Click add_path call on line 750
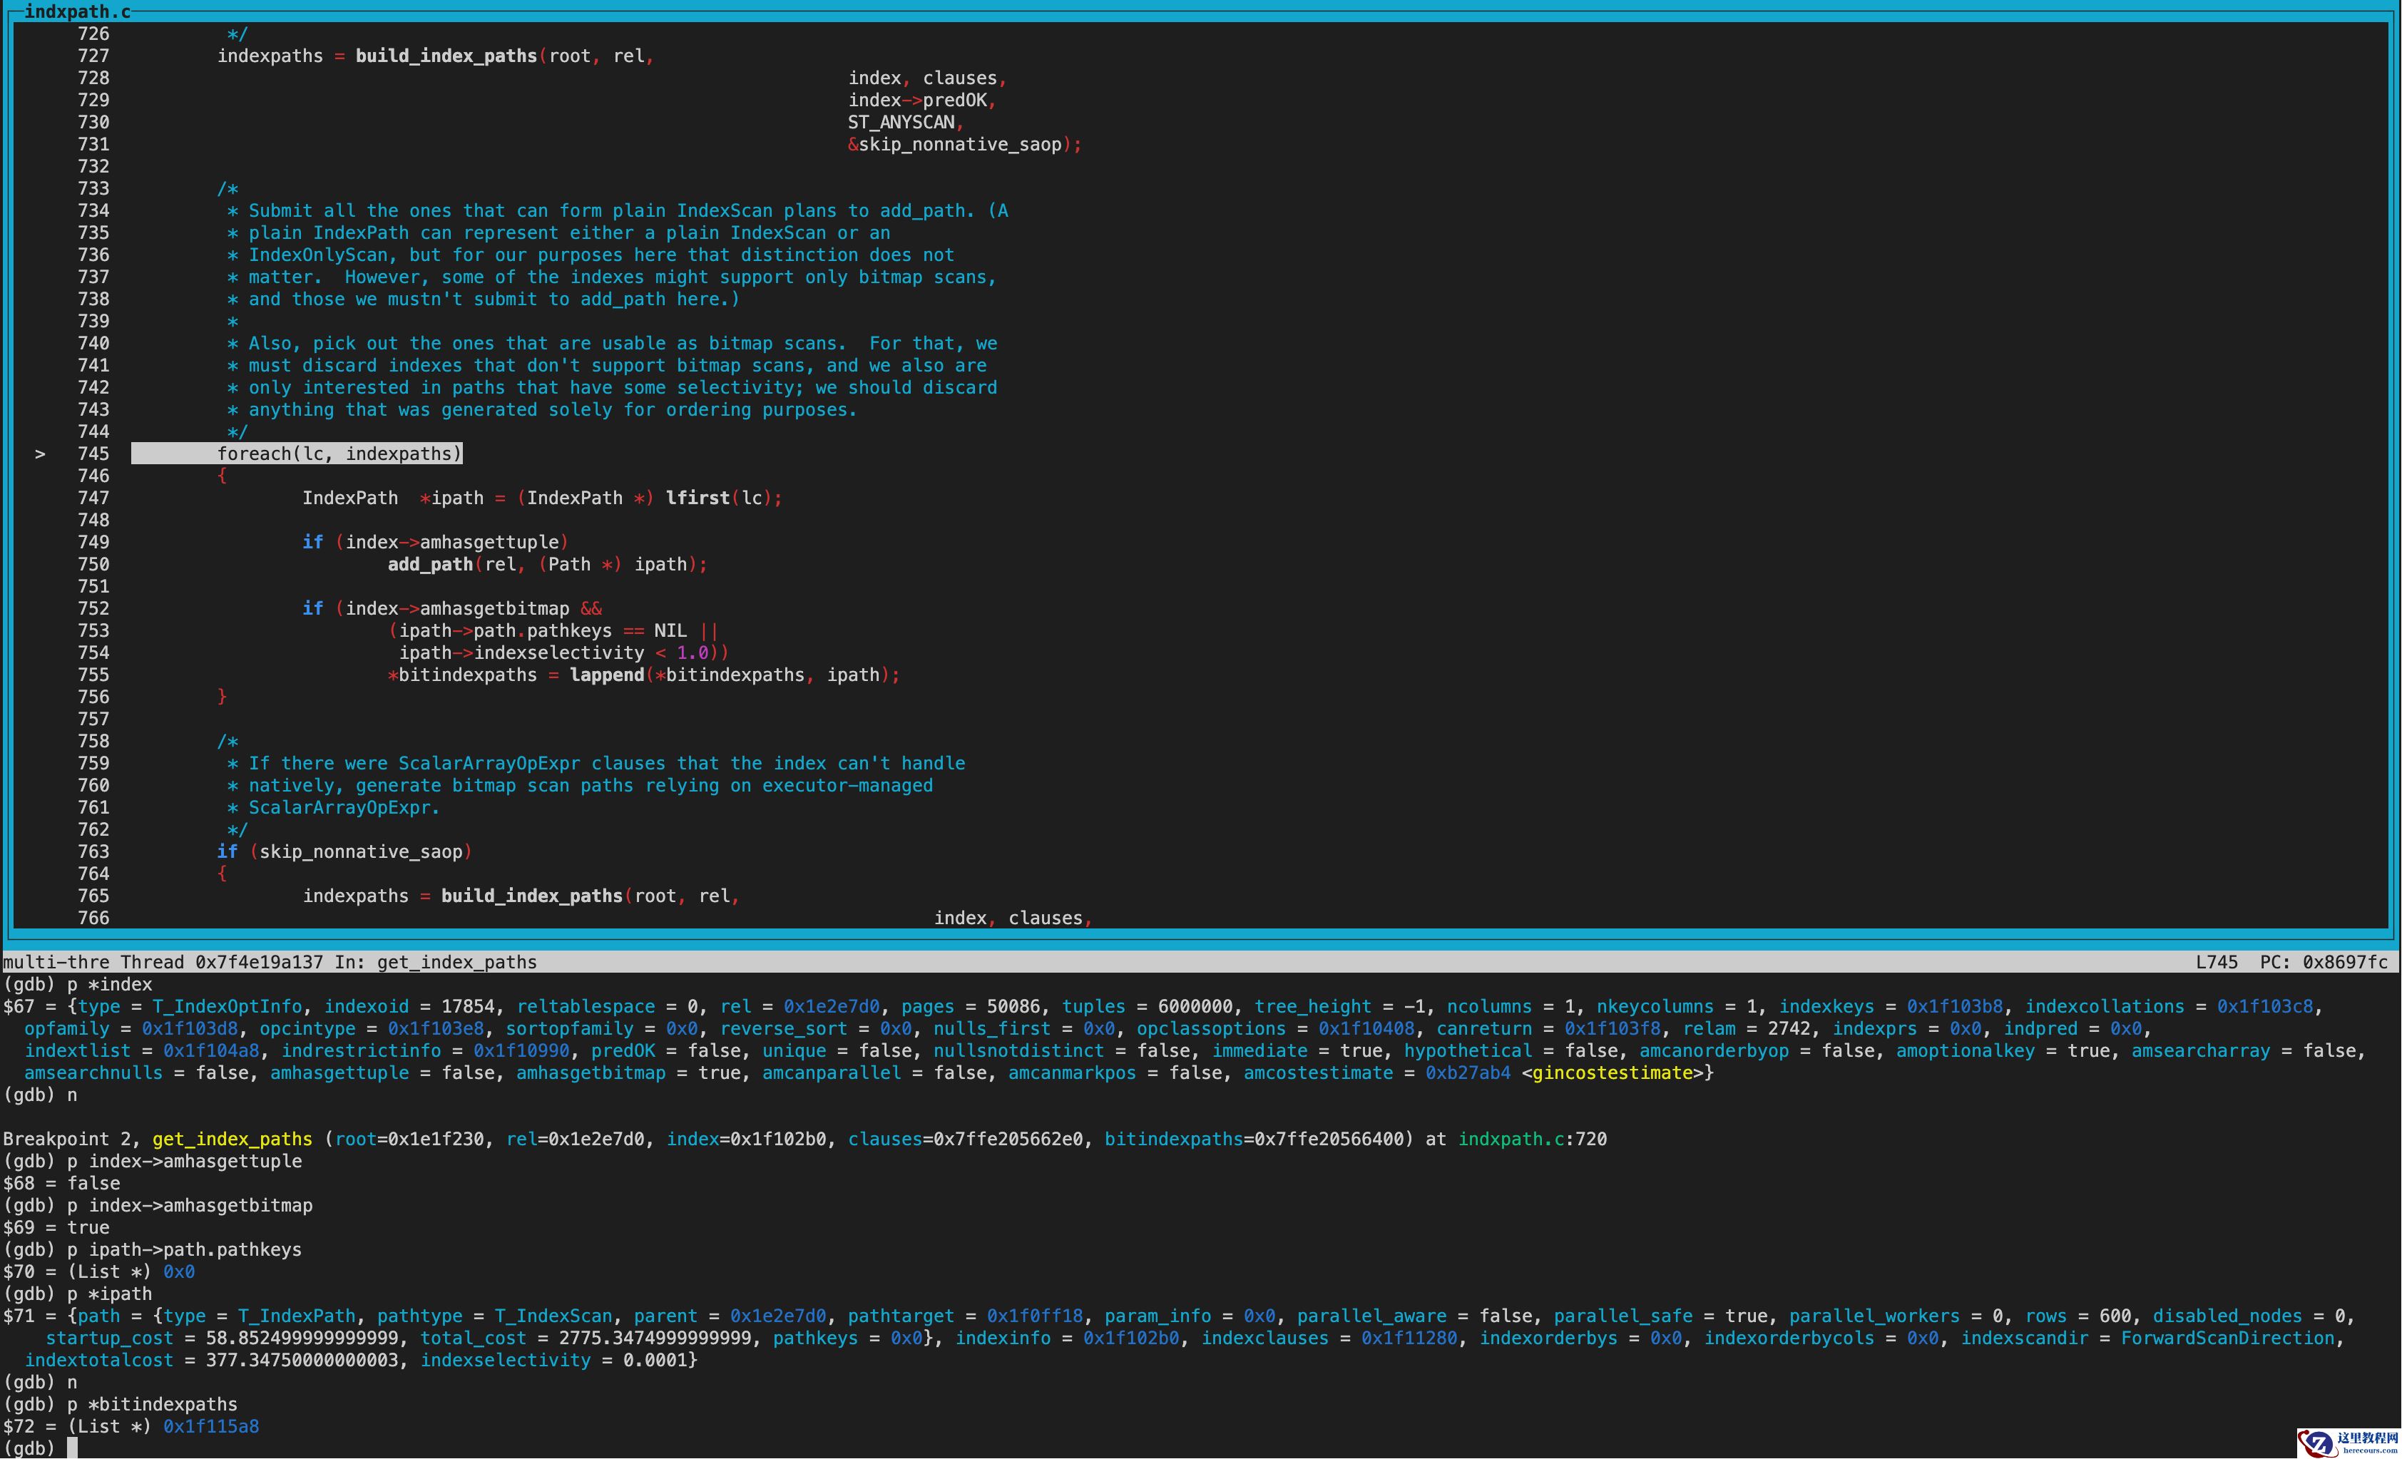Viewport: 2402px width, 1459px height. [430, 564]
